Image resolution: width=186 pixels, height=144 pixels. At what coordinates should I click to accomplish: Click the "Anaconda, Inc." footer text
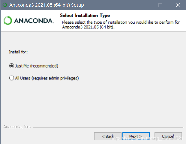(17, 127)
